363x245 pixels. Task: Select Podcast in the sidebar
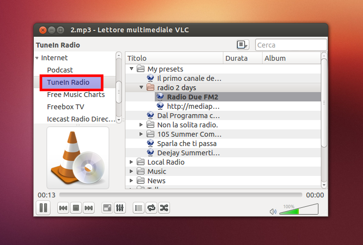coord(60,70)
